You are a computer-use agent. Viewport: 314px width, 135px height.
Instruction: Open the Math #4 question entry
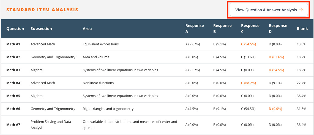coord(13,83)
